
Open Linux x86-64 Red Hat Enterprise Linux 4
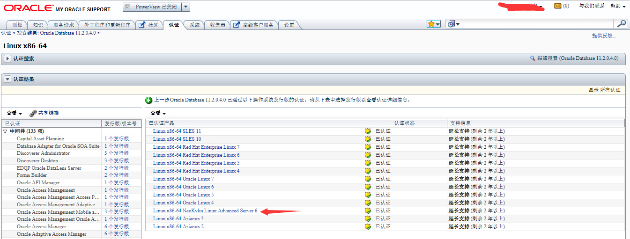pos(196,171)
